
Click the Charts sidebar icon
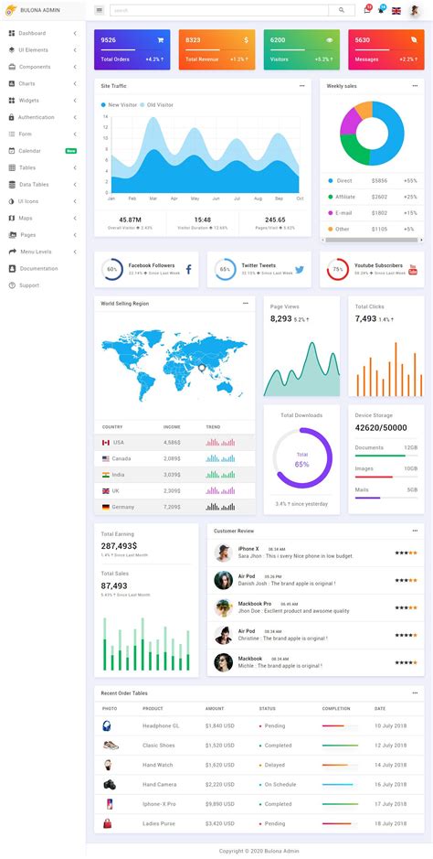pos(12,84)
